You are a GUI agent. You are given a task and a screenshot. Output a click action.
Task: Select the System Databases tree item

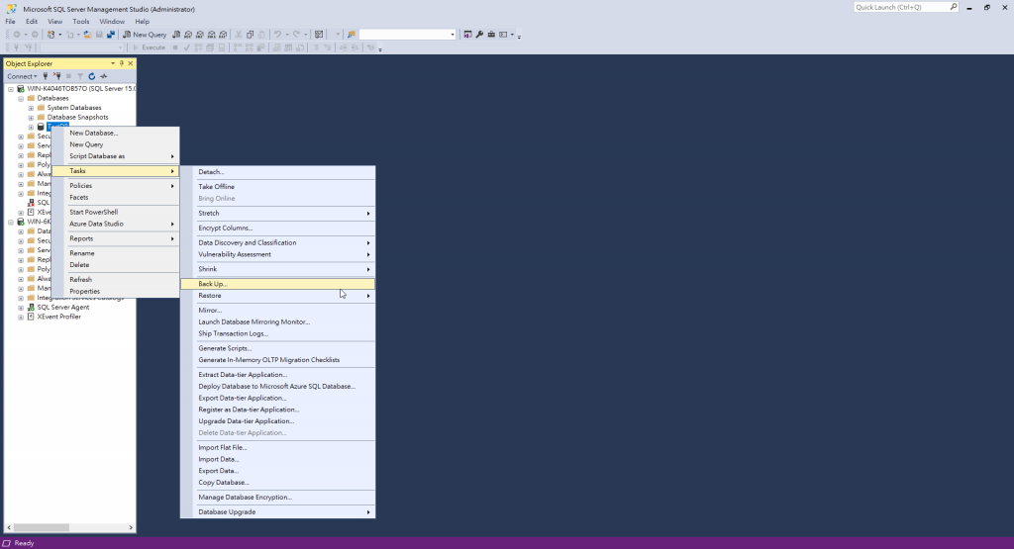73,108
